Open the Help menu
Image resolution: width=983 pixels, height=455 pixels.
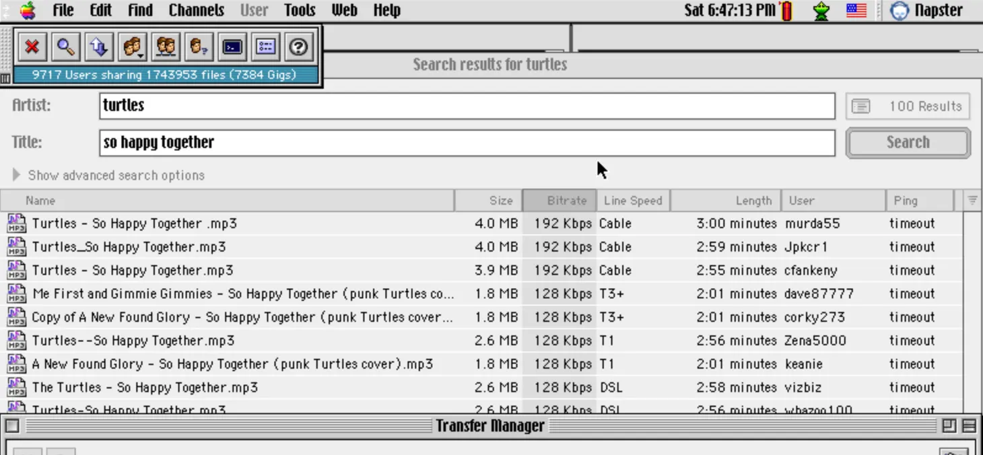pyautogui.click(x=387, y=10)
